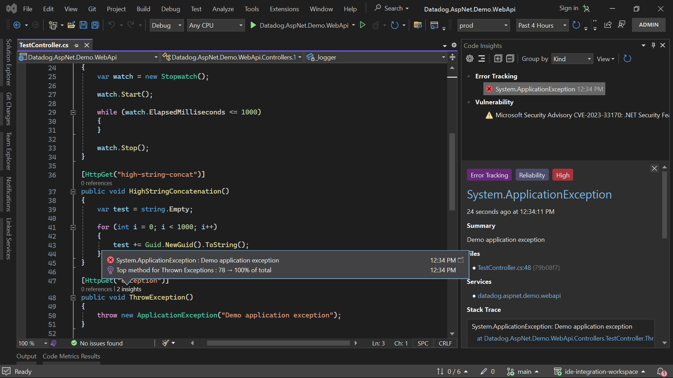Click the list view icon in Code Insights

click(x=482, y=59)
